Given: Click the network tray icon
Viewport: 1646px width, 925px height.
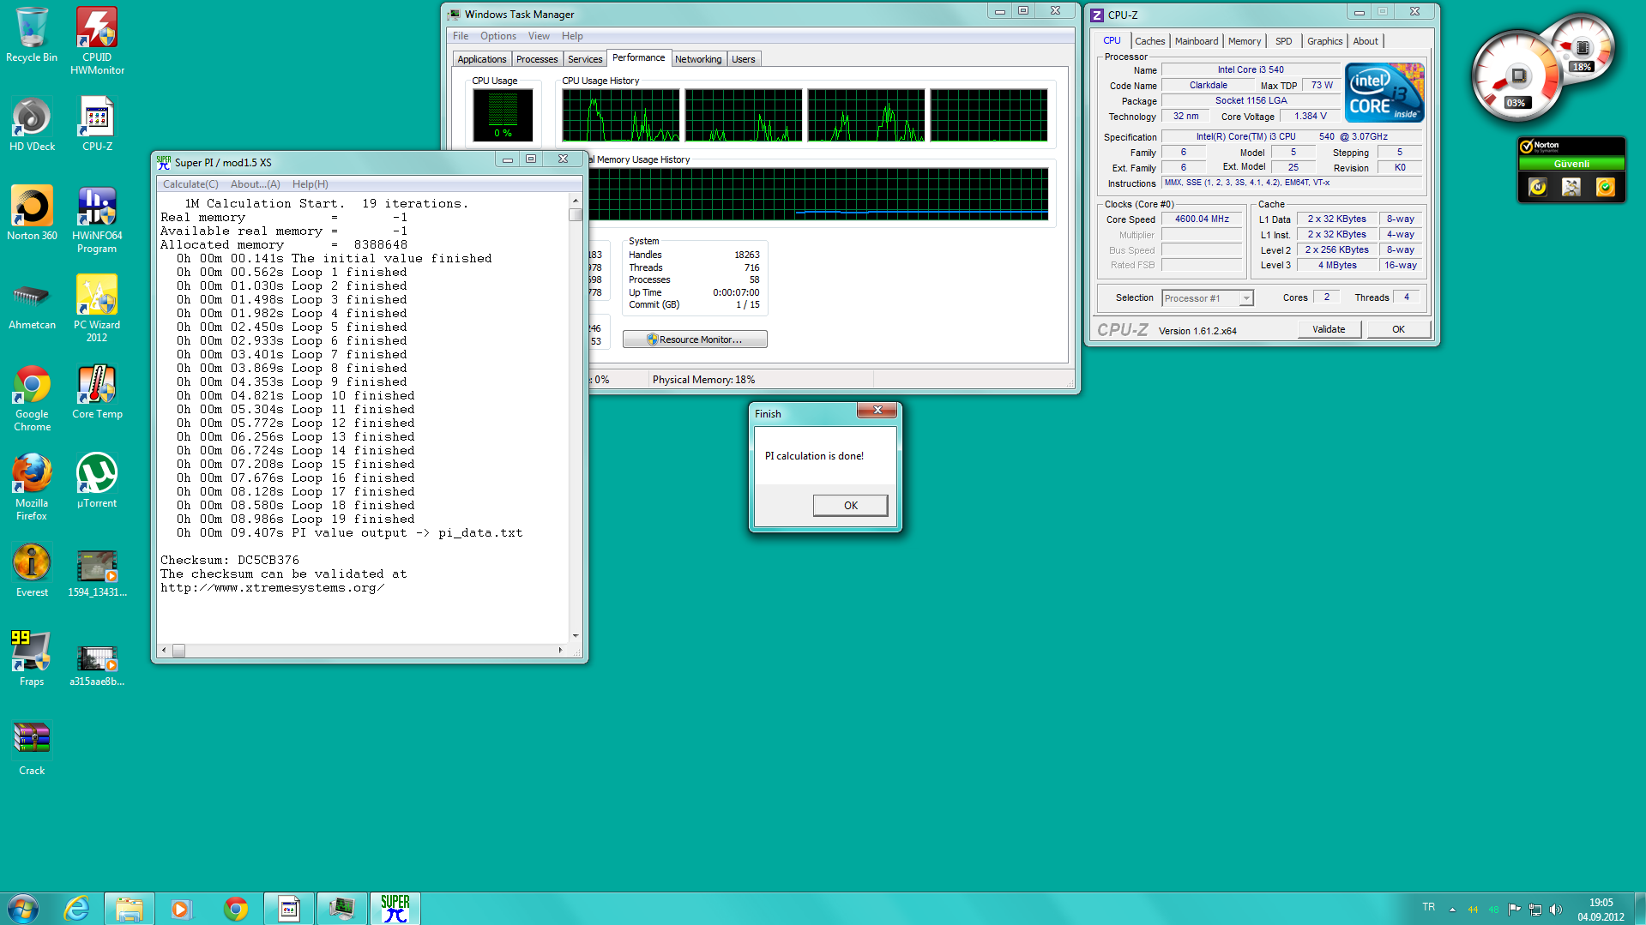Looking at the screenshot, I should click(1535, 910).
